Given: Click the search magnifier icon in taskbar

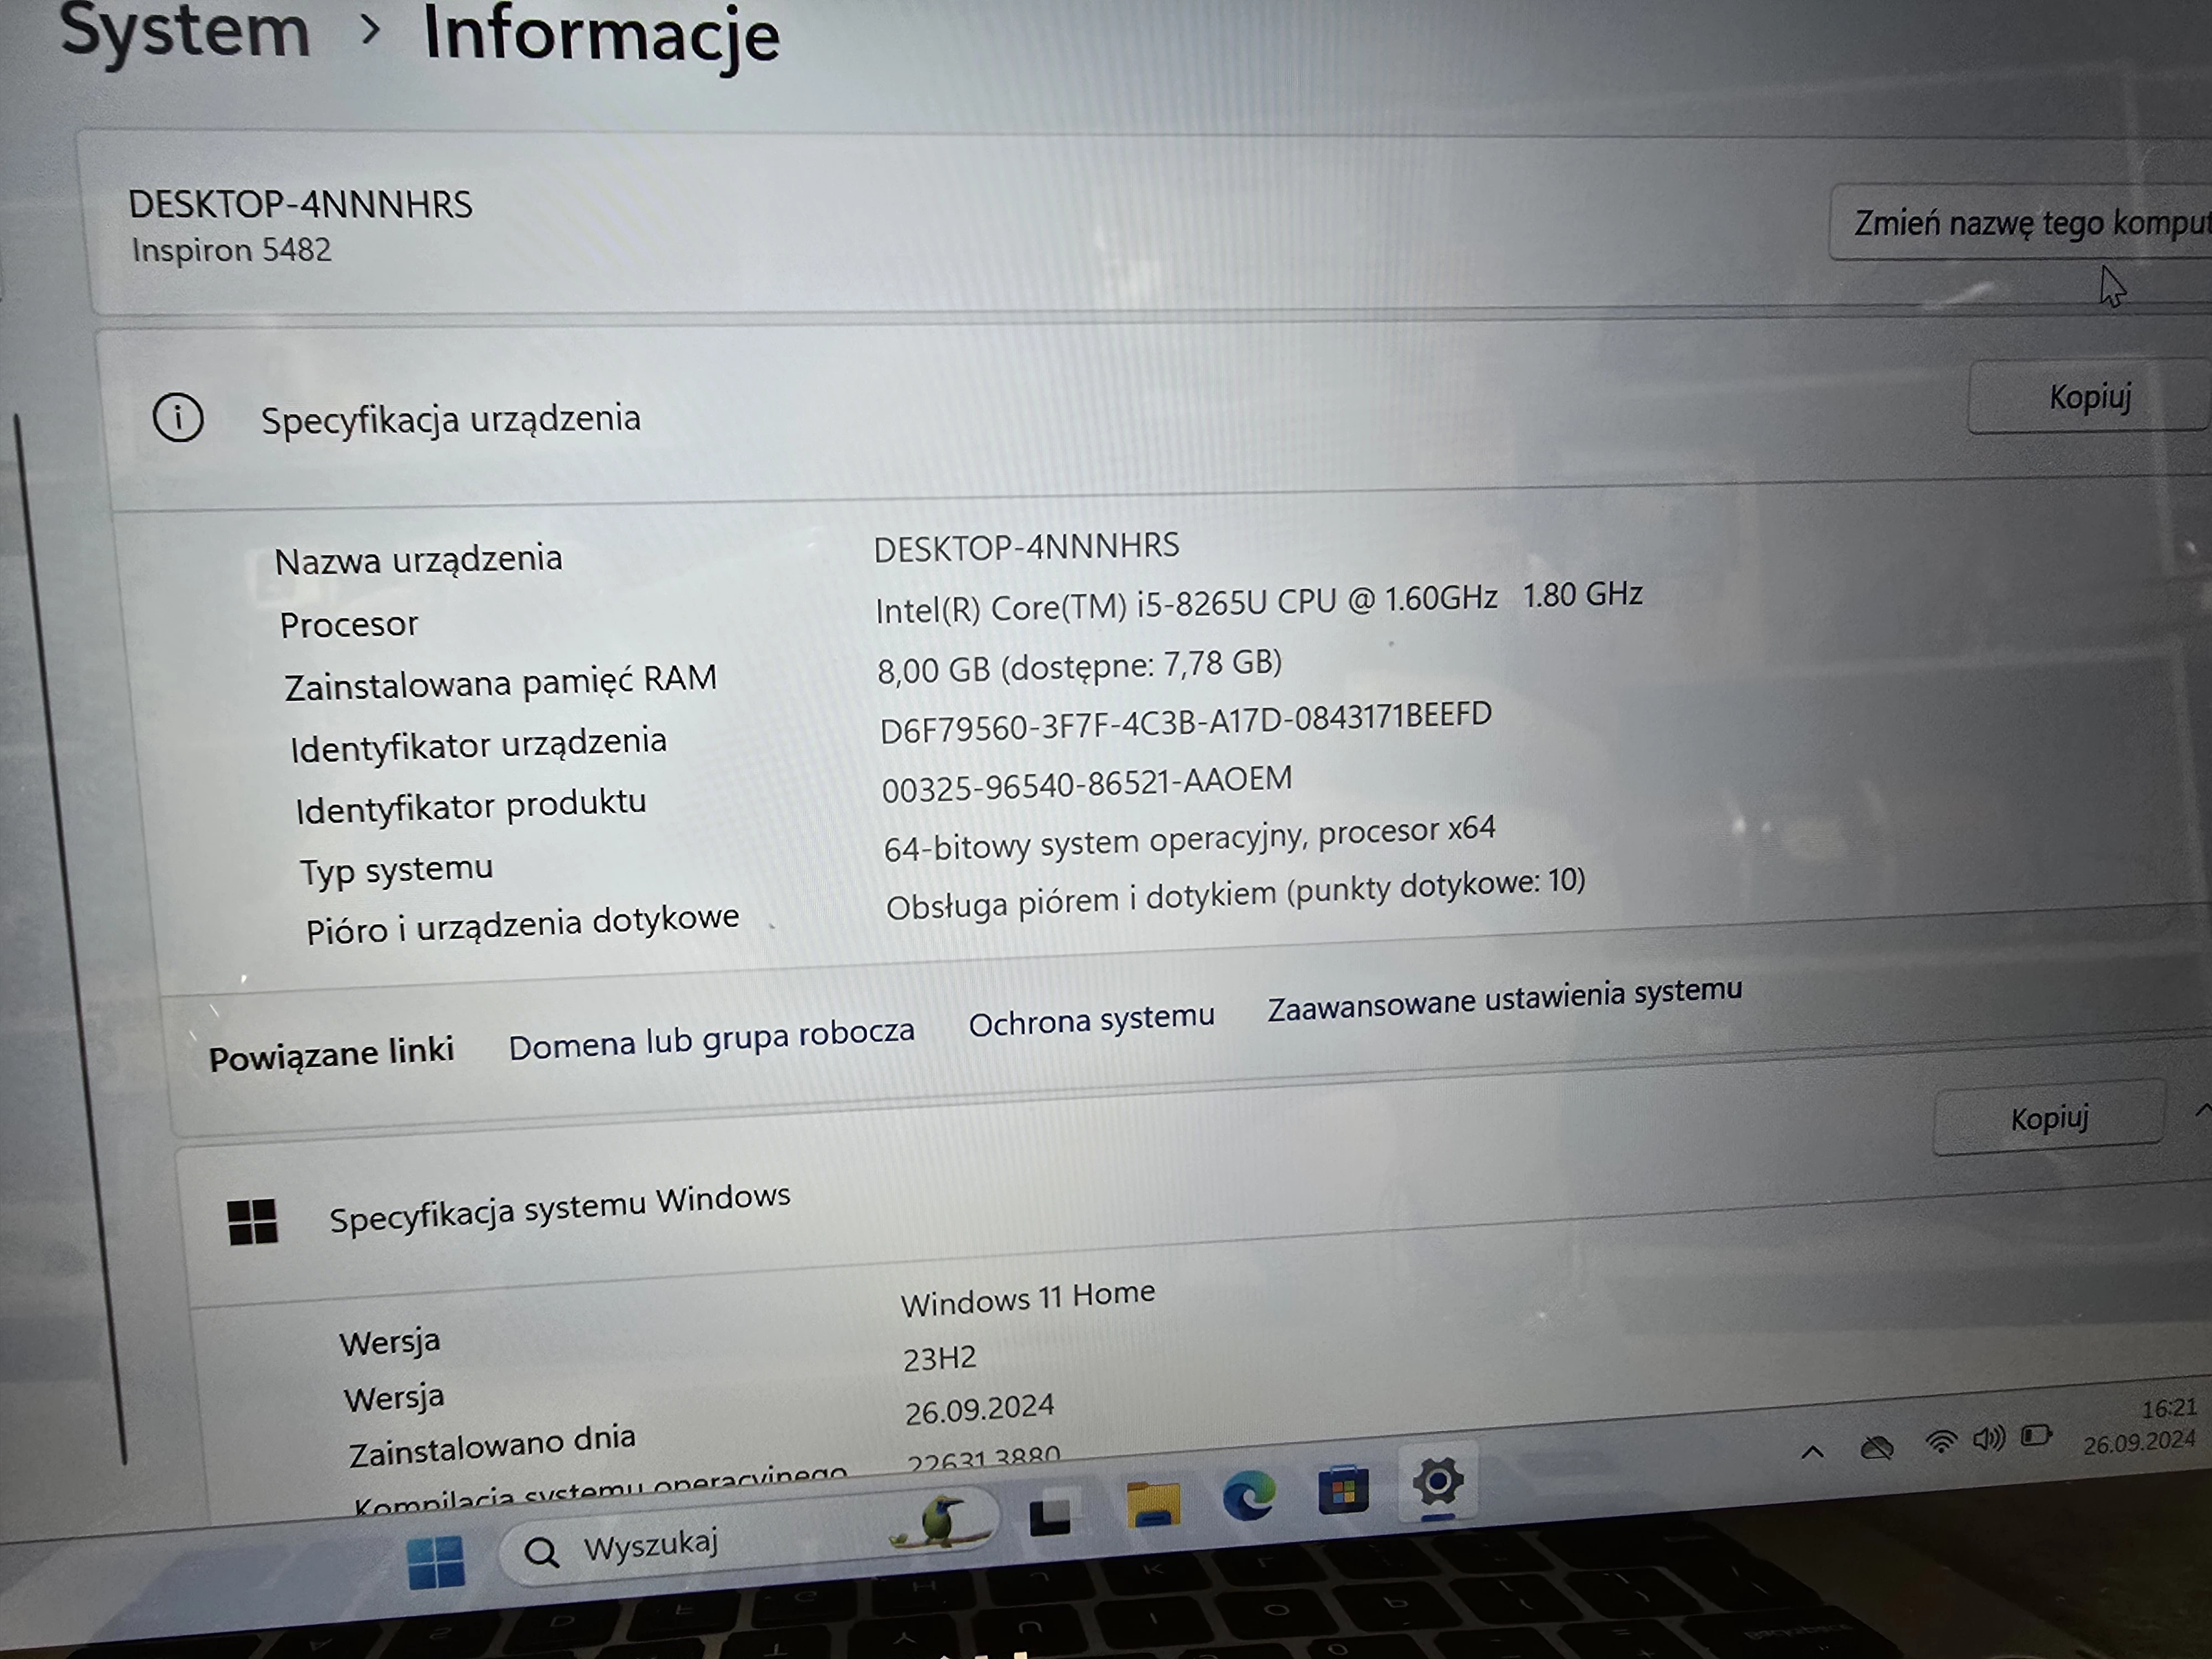Looking at the screenshot, I should tap(541, 1552).
